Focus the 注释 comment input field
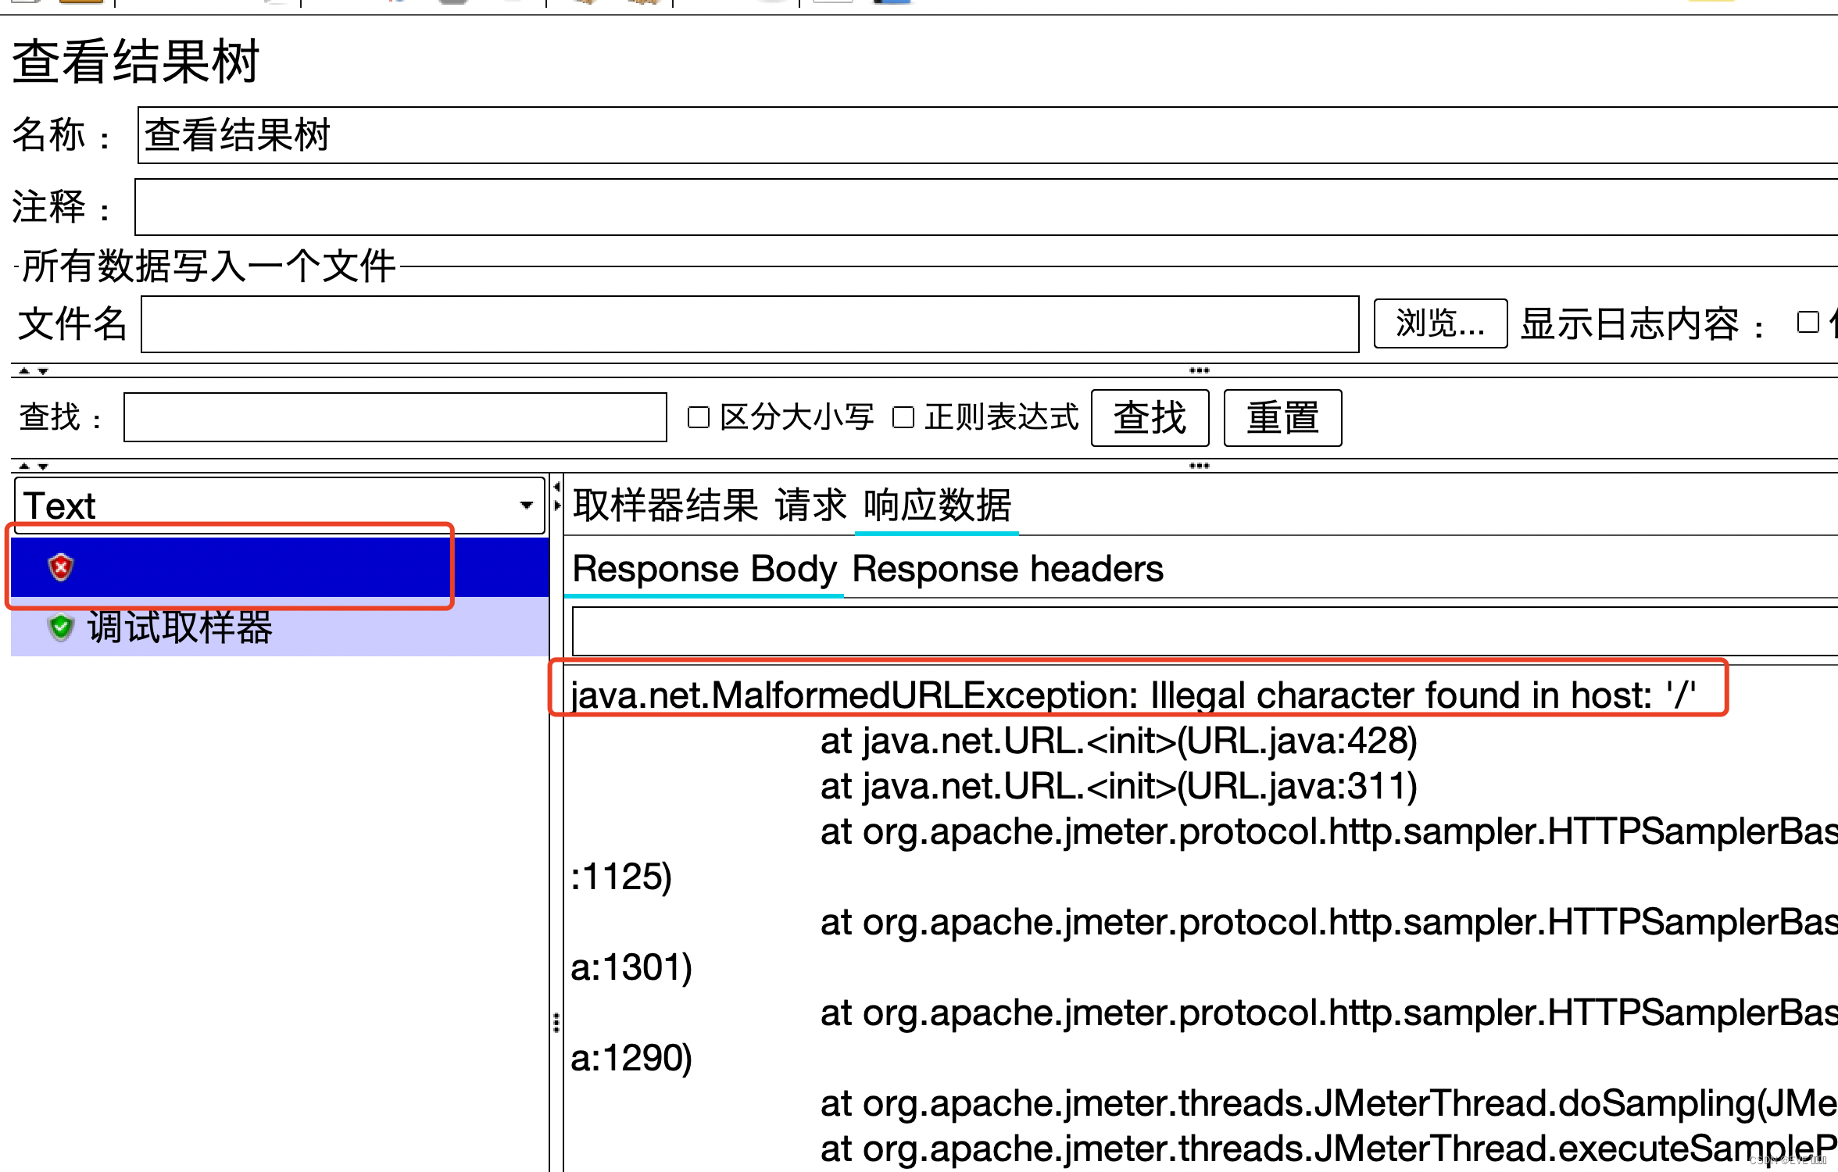1838x1172 pixels. point(986,207)
